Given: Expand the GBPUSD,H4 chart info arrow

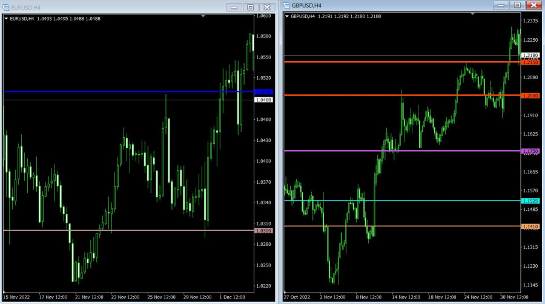Looking at the screenshot, I should (x=287, y=16).
